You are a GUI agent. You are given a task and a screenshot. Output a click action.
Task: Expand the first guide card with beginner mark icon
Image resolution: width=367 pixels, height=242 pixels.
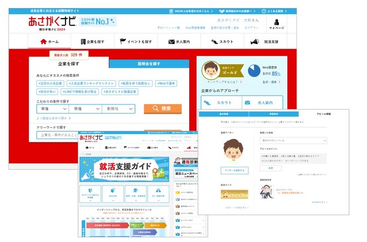click(x=90, y=194)
